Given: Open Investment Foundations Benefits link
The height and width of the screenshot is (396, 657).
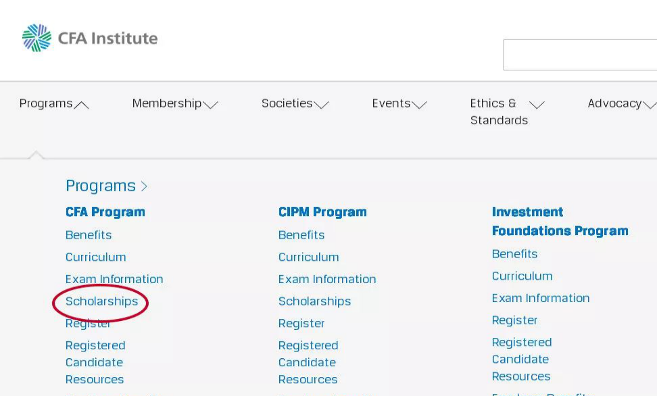Looking at the screenshot, I should [514, 254].
